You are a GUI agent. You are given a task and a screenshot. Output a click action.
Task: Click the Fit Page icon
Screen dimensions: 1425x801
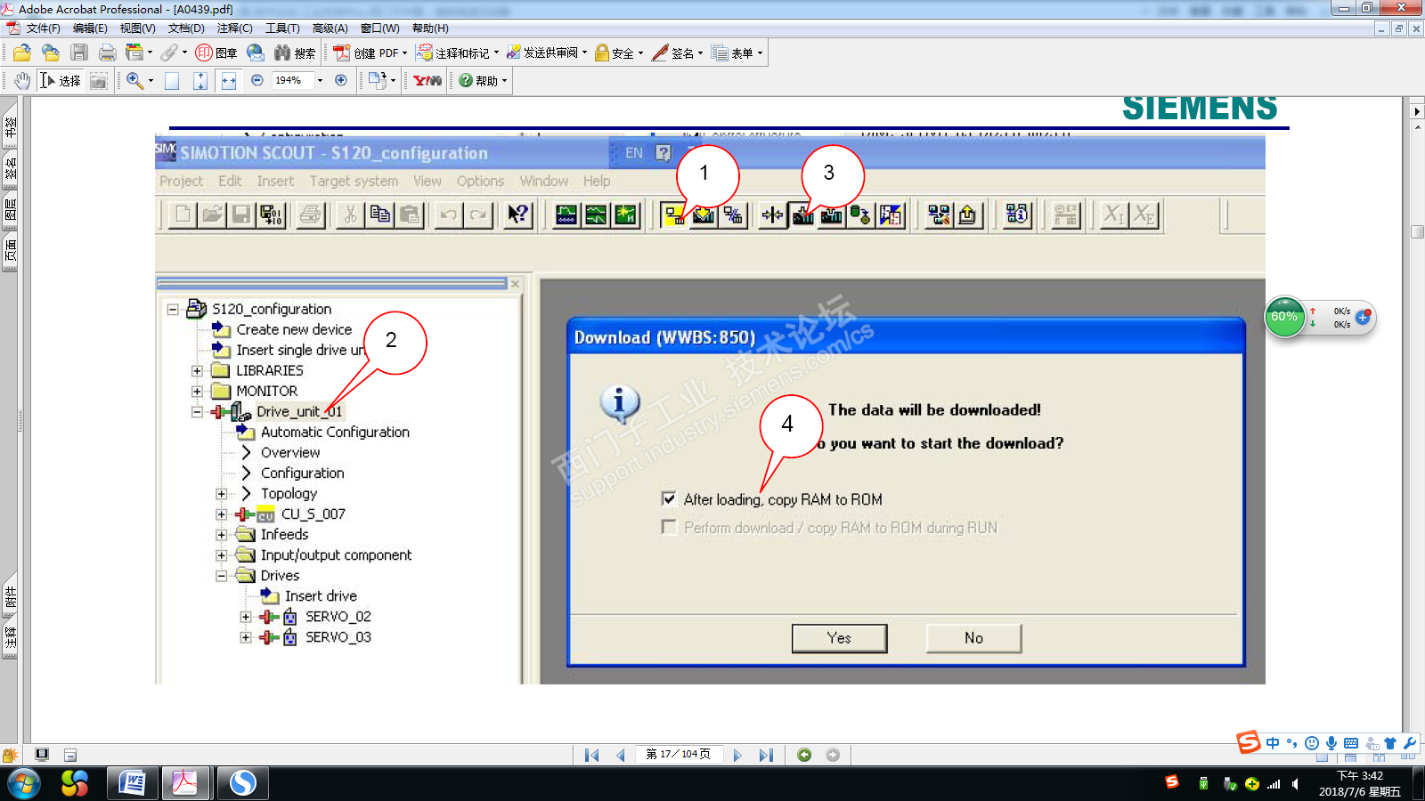pos(200,81)
